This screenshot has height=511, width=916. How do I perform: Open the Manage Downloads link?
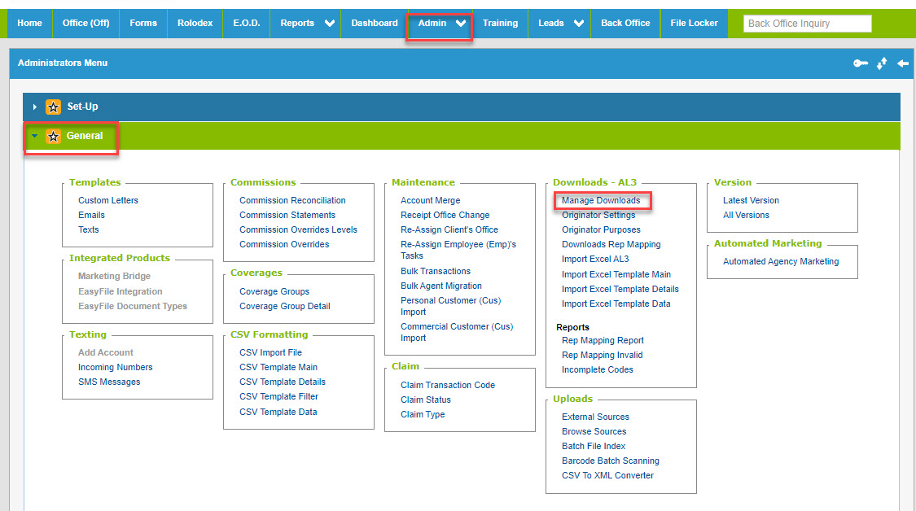[x=601, y=200]
